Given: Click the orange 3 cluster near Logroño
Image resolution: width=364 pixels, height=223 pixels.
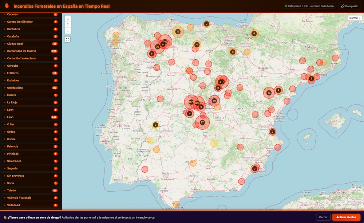Looking at the screenshot, I should pos(233,52).
